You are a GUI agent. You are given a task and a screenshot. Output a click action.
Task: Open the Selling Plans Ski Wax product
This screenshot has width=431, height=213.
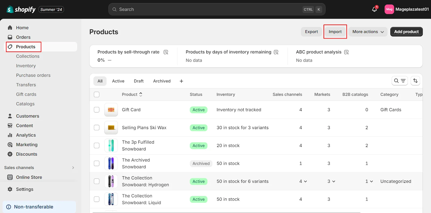tap(144, 128)
